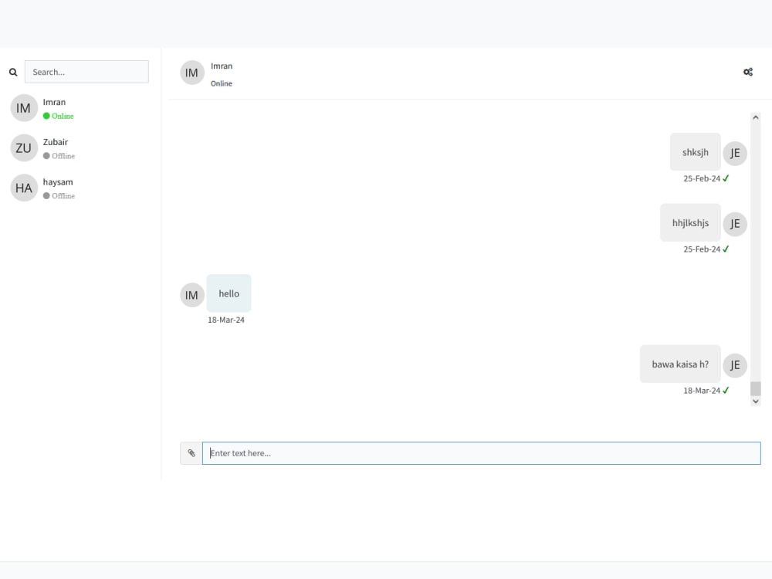Viewport: 772px width, 579px height.
Task: Click 'Imran' name in chat header
Action: coord(222,66)
